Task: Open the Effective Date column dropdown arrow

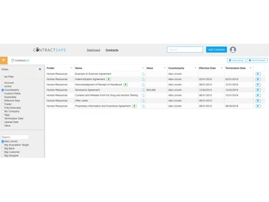Action: pos(222,68)
